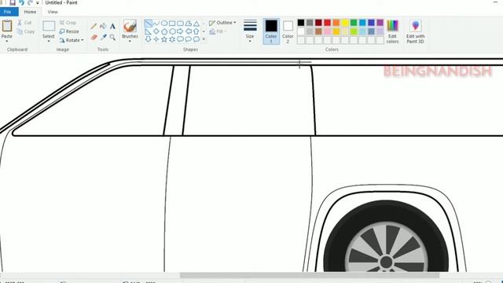Screen dimensions: 503x283
Task: Switch to the View ribbon tab
Action: (53, 12)
